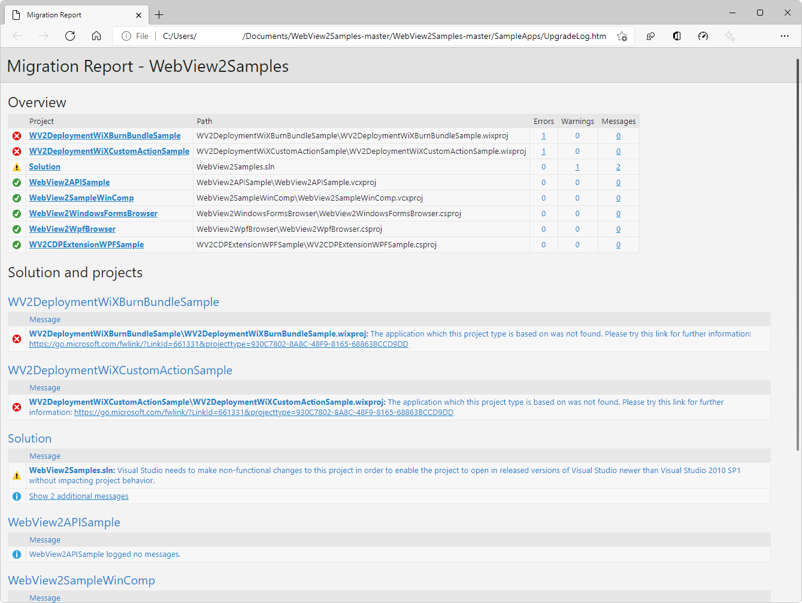
Task: Open Browser essentials via the speedometer icon
Action: pos(703,36)
